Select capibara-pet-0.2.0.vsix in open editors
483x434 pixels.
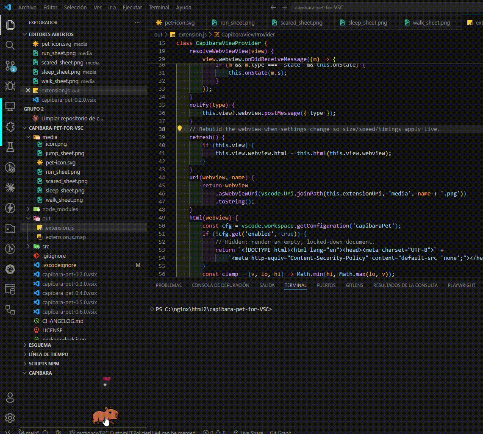69,100
